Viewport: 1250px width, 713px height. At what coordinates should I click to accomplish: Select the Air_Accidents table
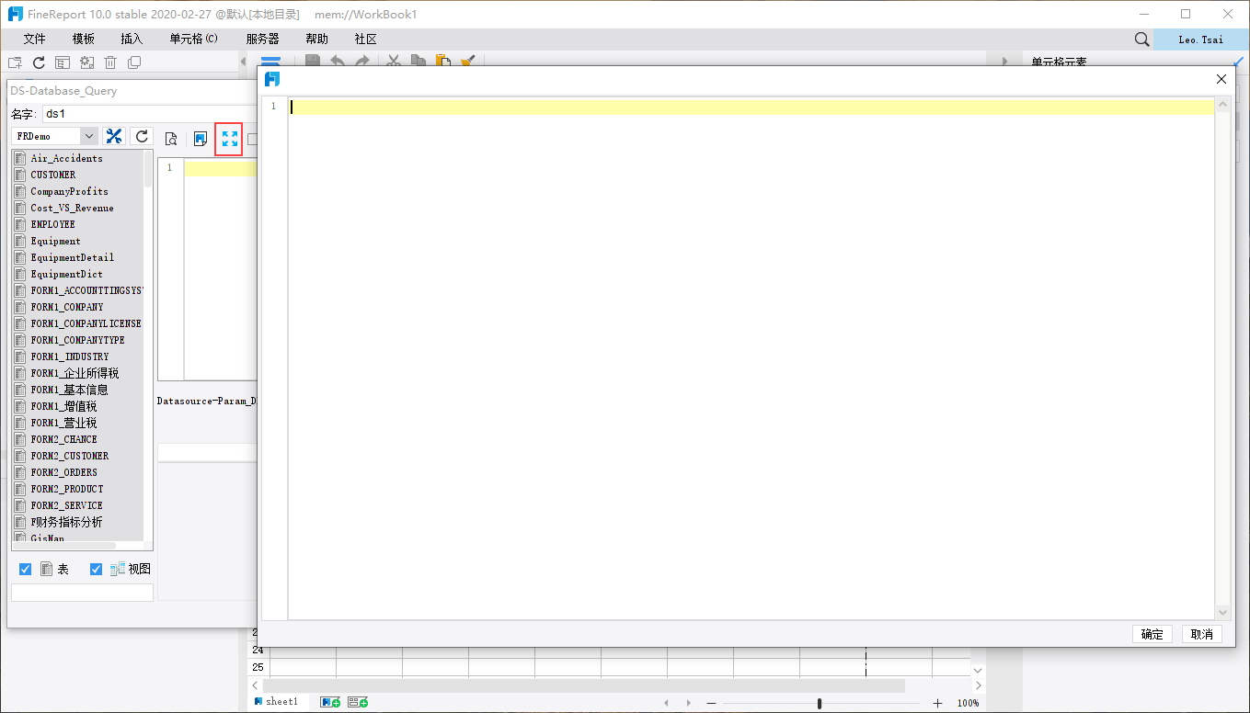coord(79,158)
